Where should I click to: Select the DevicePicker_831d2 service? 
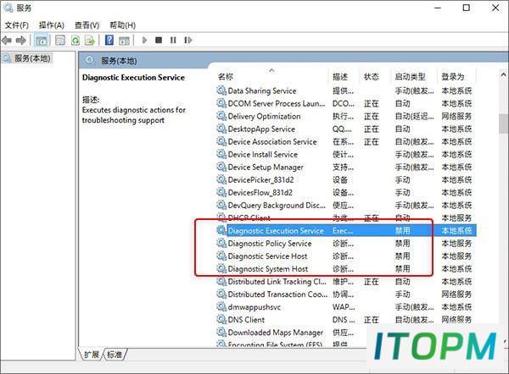click(x=345, y=179)
